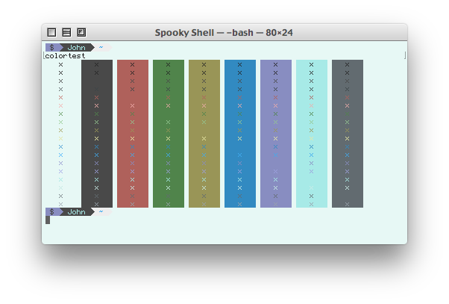Viewport: 449px width, 304px height.
Task: Click the red color column
Action: coord(133,134)
